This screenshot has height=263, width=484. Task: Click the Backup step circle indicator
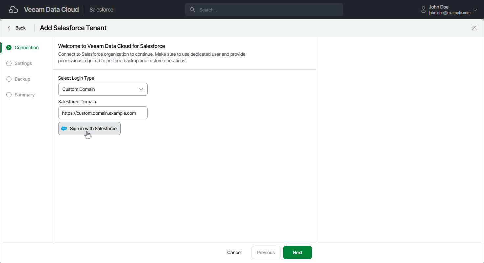[9, 79]
